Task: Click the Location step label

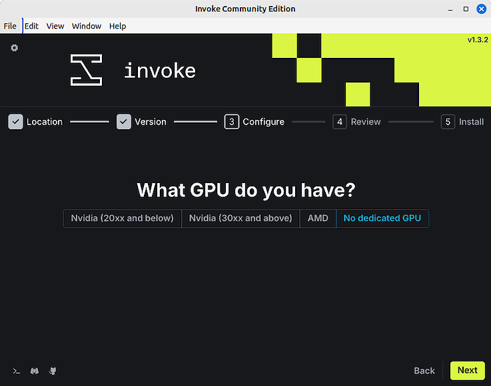Action: pyautogui.click(x=45, y=122)
